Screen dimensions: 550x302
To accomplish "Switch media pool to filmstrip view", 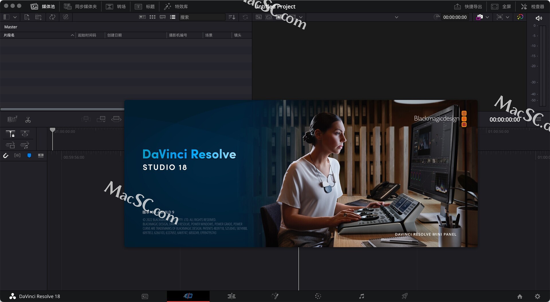I will (162, 17).
